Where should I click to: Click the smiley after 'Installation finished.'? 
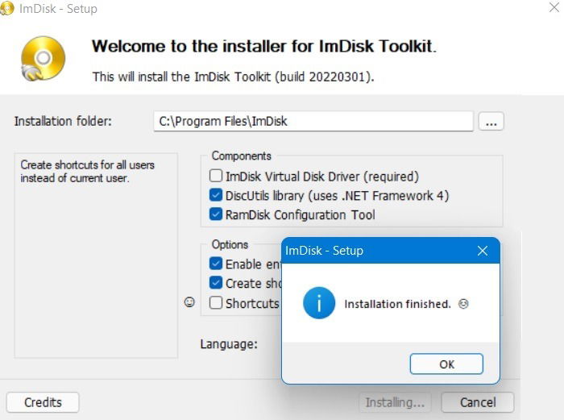463,304
